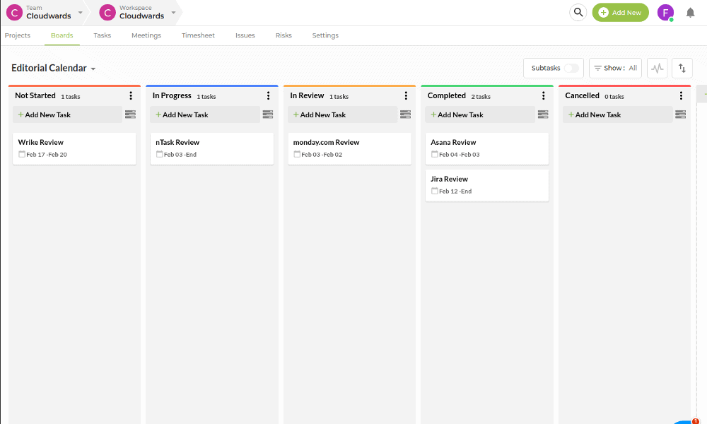Viewport: 707px width, 424px height.
Task: Click the In Review column title
Action: (x=307, y=95)
